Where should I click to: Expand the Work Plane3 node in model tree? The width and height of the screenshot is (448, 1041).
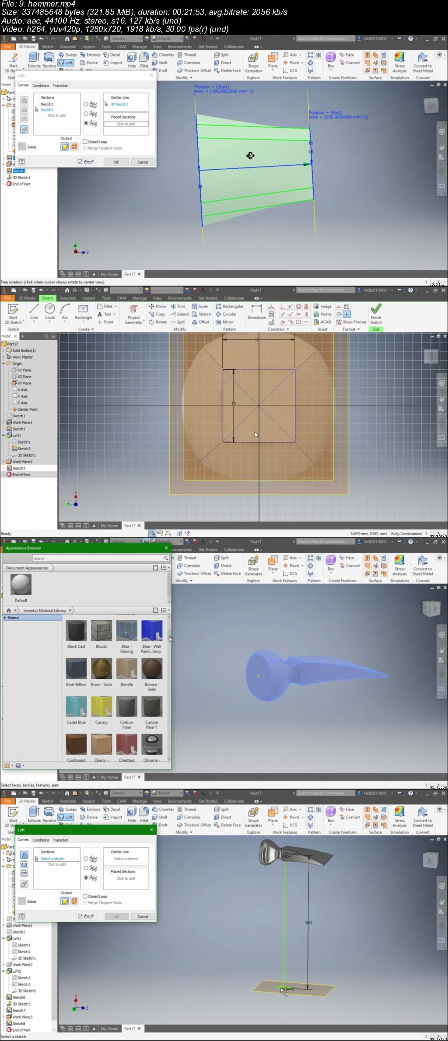3,1017
